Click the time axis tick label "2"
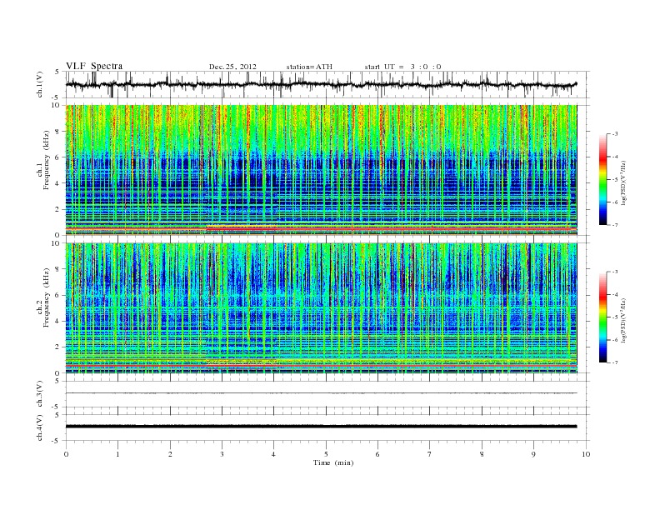Image resolution: width=660 pixels, height=510 pixels. point(170,454)
